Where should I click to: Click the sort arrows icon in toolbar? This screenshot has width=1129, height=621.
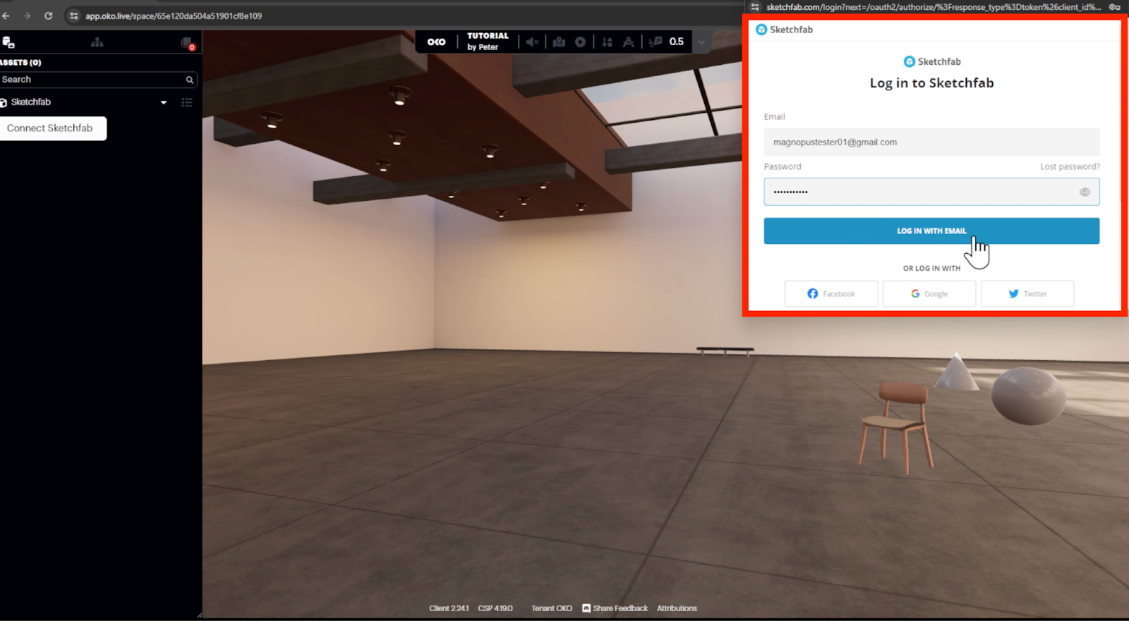(607, 42)
